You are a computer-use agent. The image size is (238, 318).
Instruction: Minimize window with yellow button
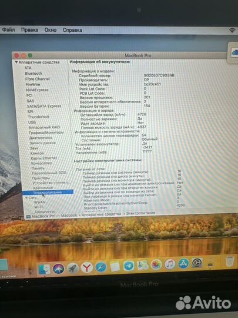tap(24, 55)
